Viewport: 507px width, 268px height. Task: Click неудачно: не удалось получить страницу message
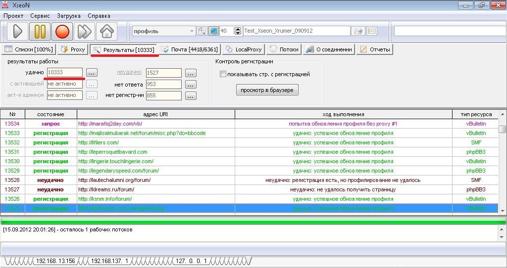point(343,189)
